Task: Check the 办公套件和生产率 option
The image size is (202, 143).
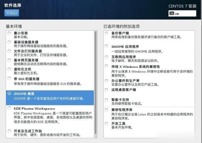Action: pos(106,81)
